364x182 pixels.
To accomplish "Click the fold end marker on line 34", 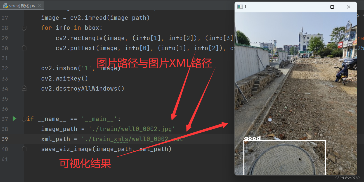I will coord(24,88).
